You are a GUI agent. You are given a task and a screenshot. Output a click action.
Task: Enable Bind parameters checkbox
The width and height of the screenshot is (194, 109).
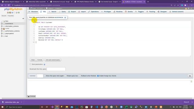[x=30, y=64]
